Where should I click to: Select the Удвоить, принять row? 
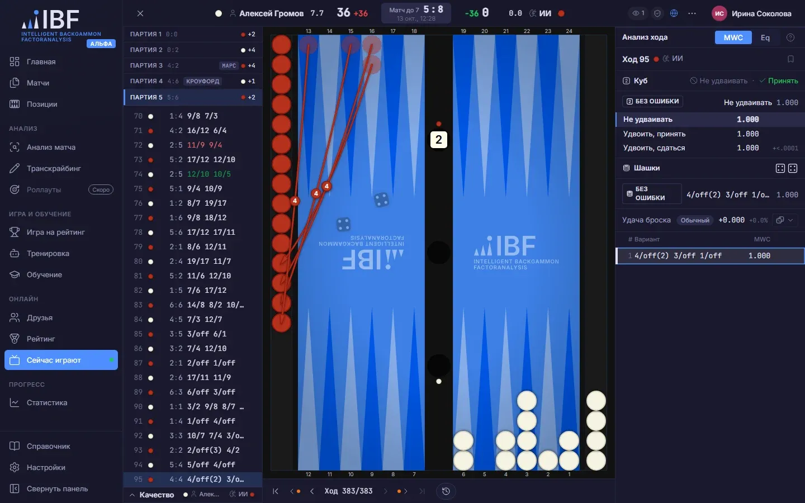pos(710,134)
